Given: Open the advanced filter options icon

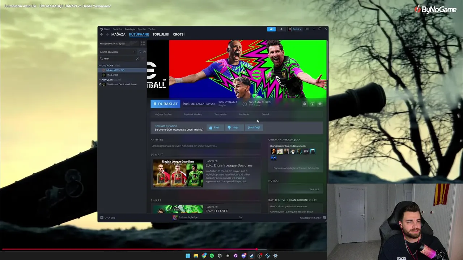Looking at the screenshot, I should click(x=143, y=58).
